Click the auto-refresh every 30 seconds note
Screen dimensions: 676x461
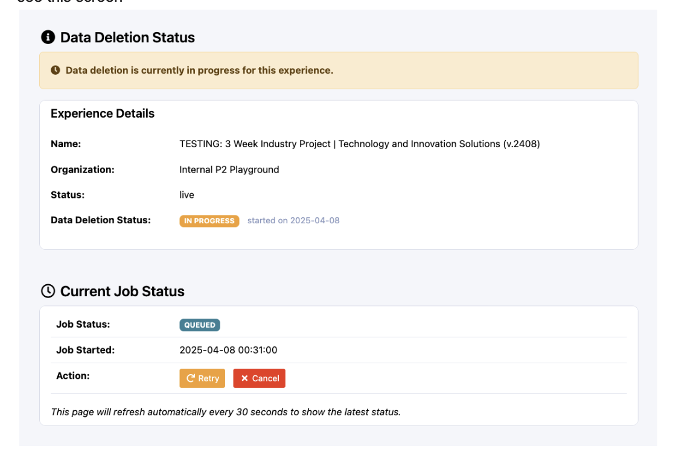(226, 412)
